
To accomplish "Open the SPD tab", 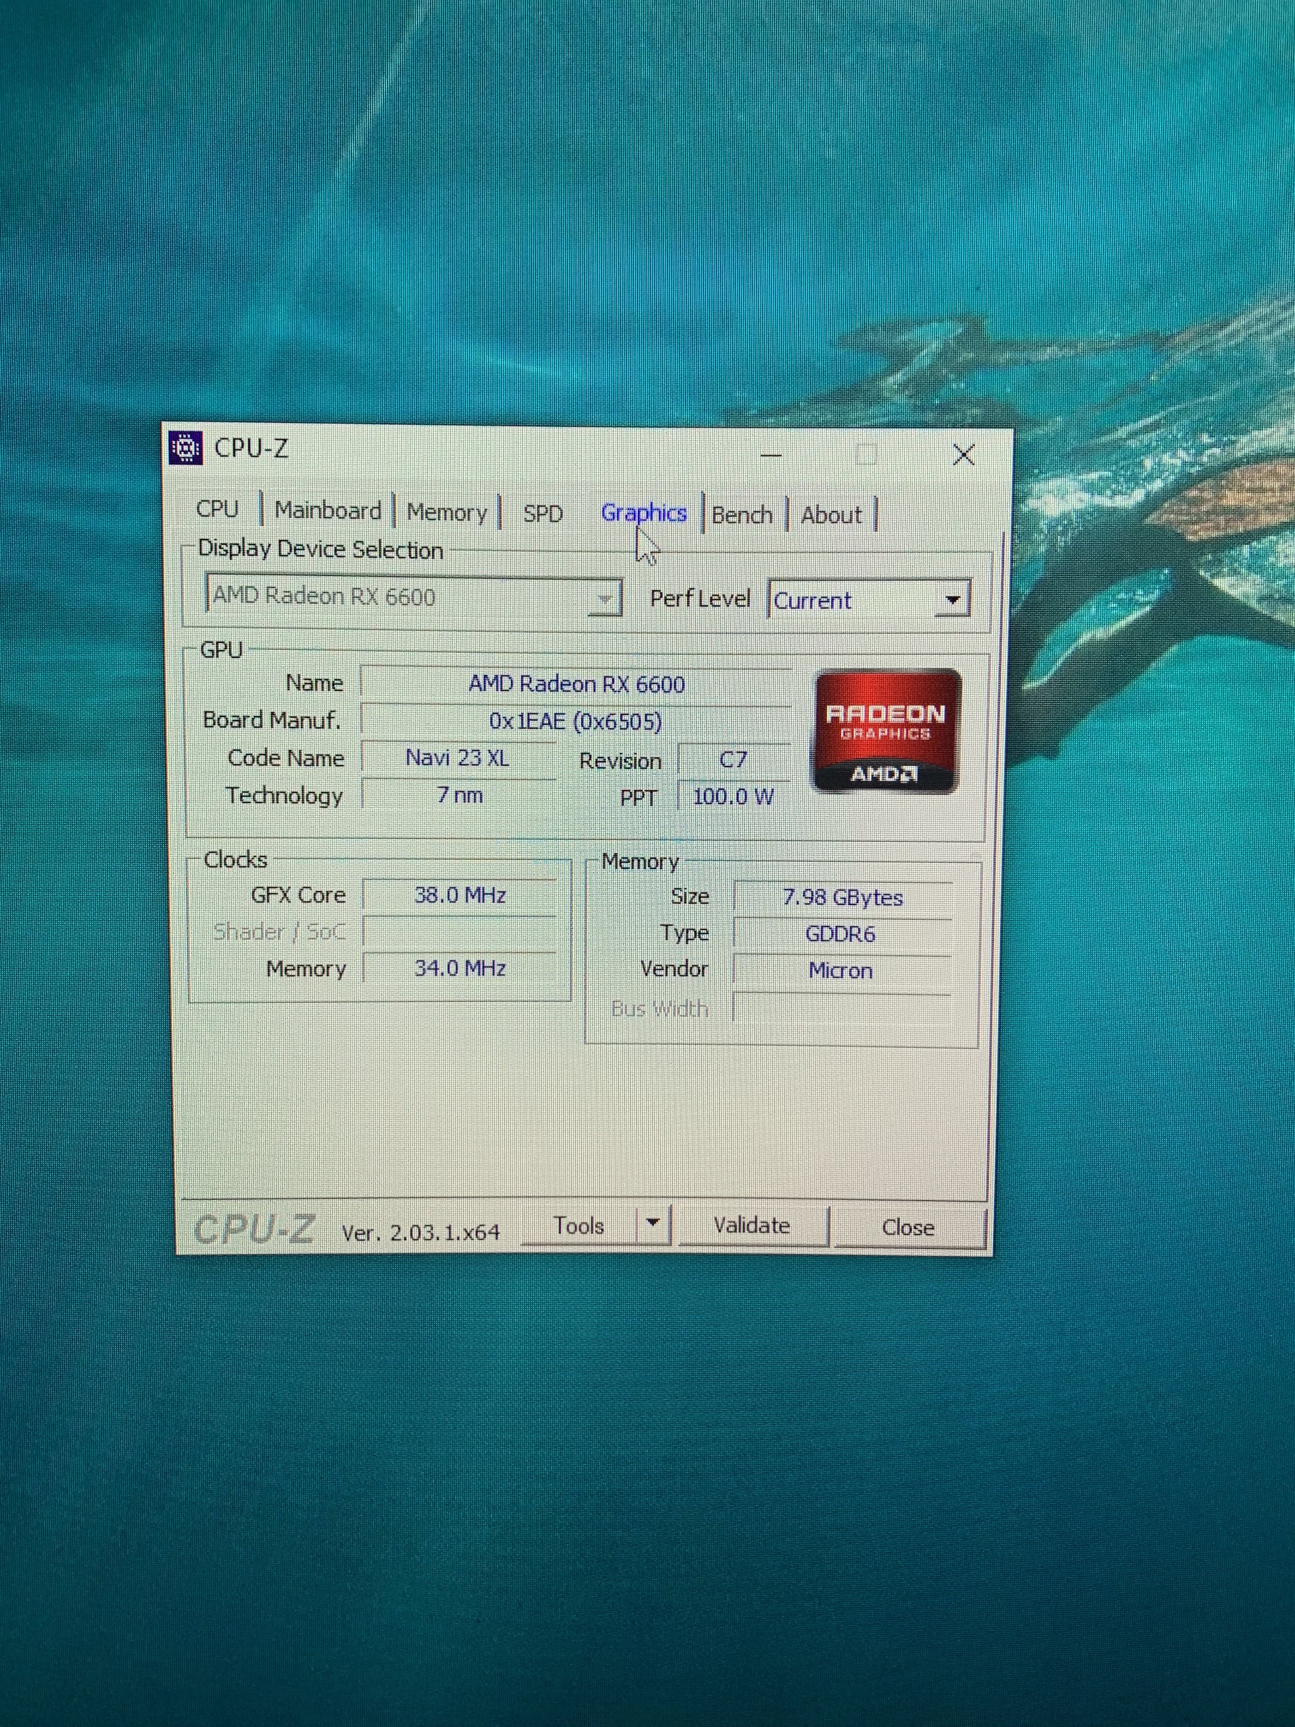I will click(543, 514).
